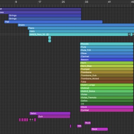Select the Violin2_Dolce region
This screenshot has height=134, width=134.
(106, 91)
